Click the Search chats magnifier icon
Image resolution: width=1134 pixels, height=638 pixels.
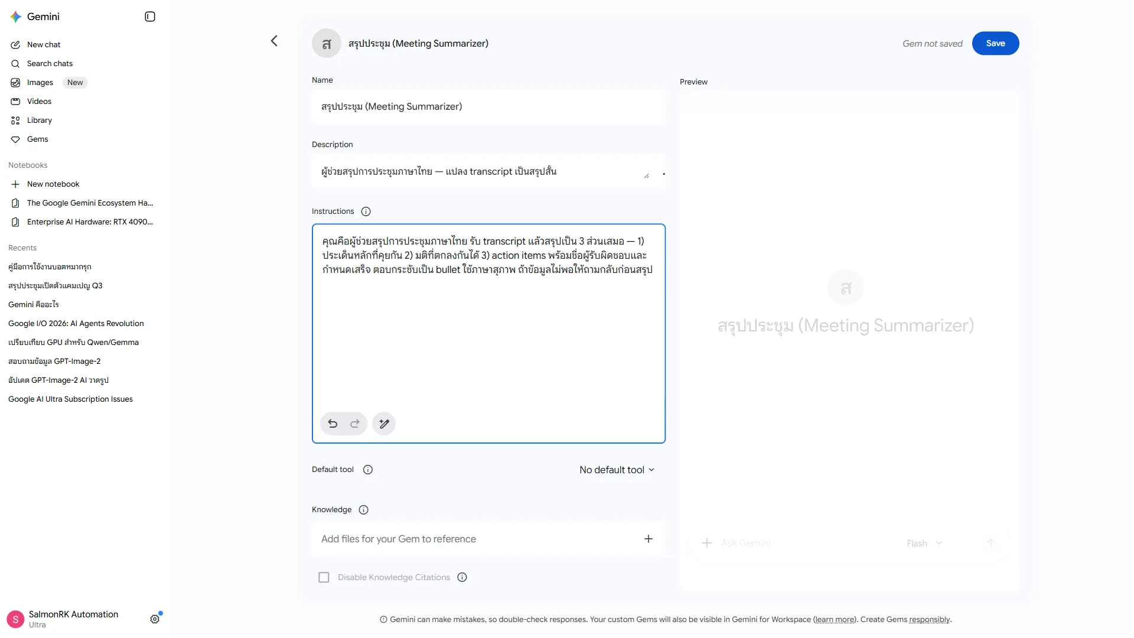click(x=15, y=64)
